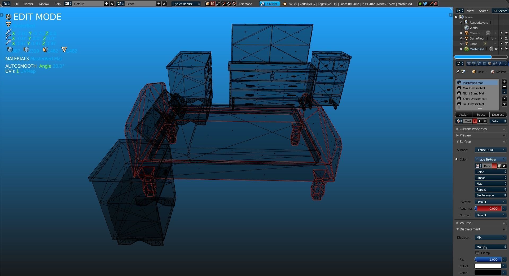The image size is (509, 276).
Task: Open the File menu
Action: click(x=16, y=4)
